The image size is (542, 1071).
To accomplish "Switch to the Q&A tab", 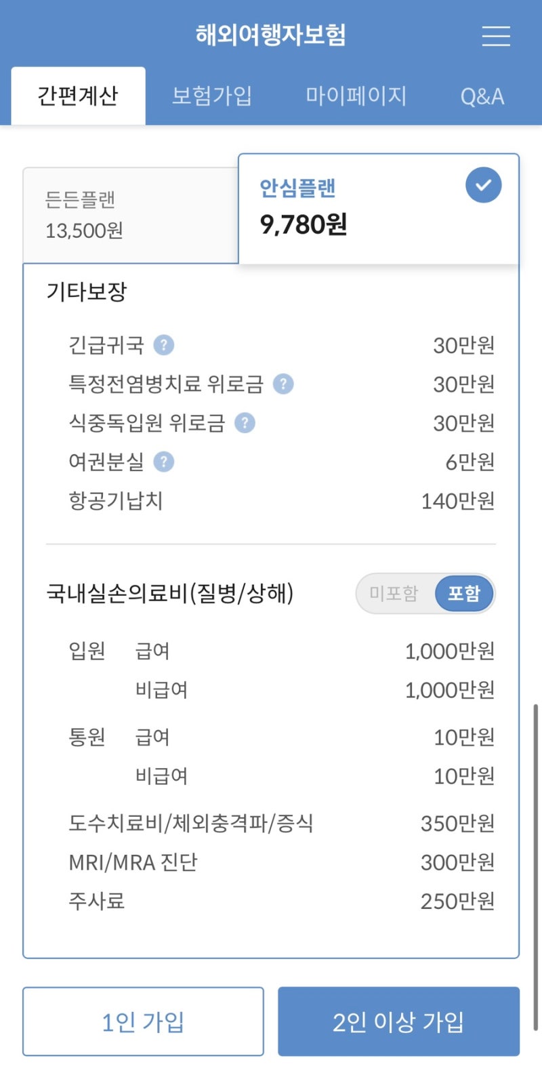I will pos(482,96).
